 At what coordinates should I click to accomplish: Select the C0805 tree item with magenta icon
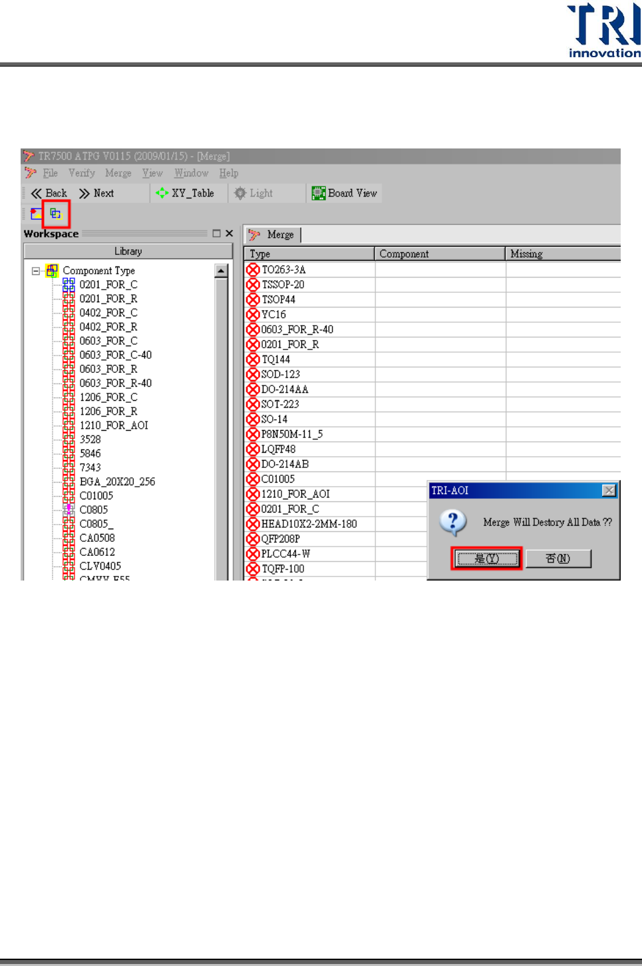94,510
